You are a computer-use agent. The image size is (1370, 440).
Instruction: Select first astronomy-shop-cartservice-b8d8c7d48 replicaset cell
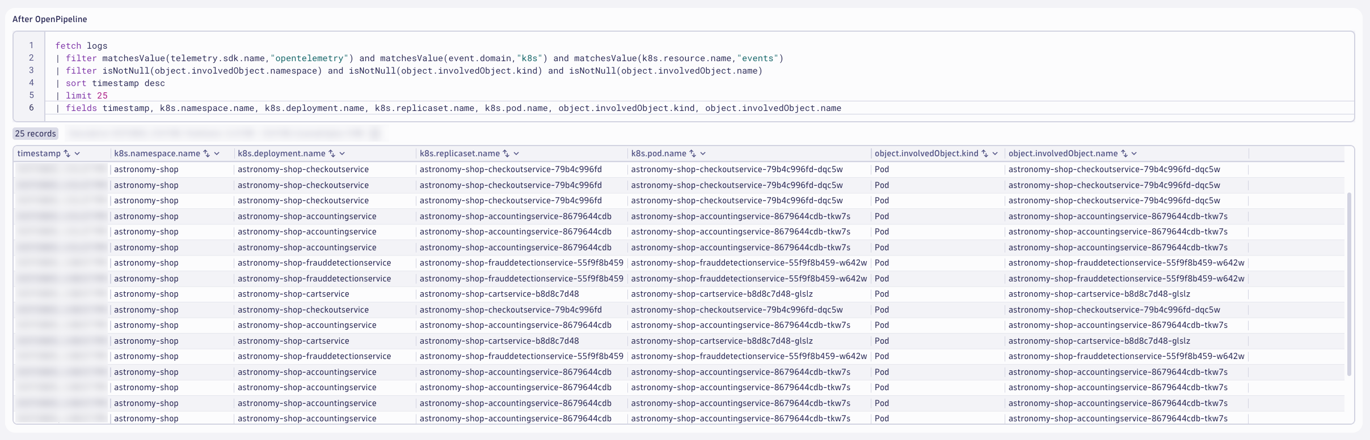[x=499, y=294]
